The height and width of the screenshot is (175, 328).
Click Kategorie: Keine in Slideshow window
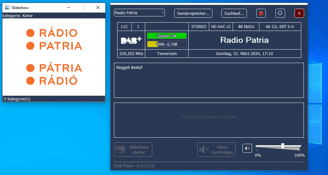(17, 16)
